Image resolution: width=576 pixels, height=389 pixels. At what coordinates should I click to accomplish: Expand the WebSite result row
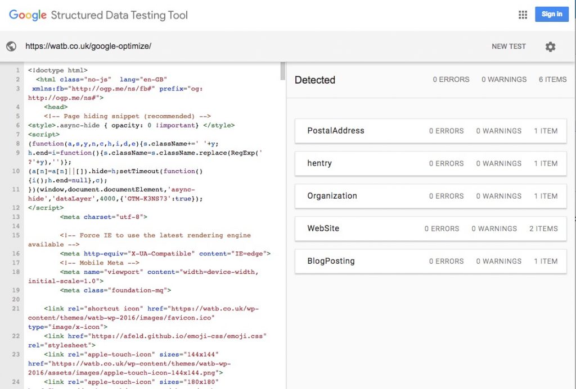click(x=324, y=228)
